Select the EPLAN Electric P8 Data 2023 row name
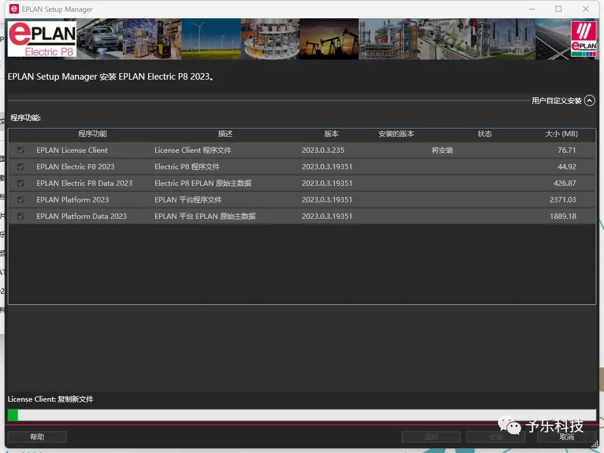 click(x=84, y=183)
